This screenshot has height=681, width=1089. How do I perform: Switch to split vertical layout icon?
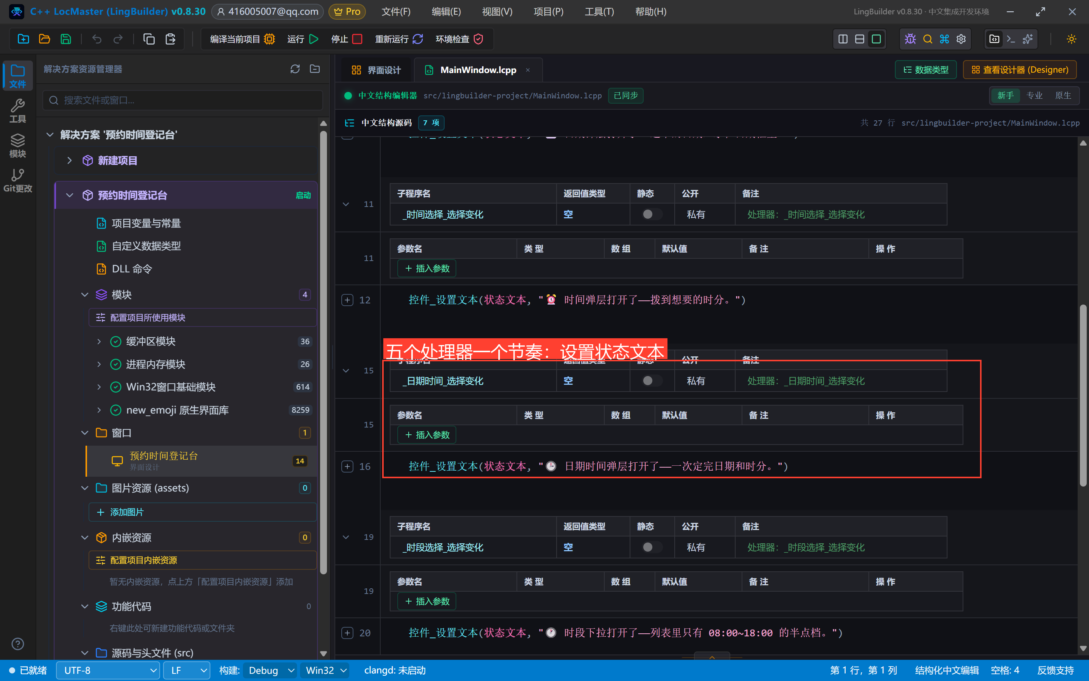tap(843, 39)
